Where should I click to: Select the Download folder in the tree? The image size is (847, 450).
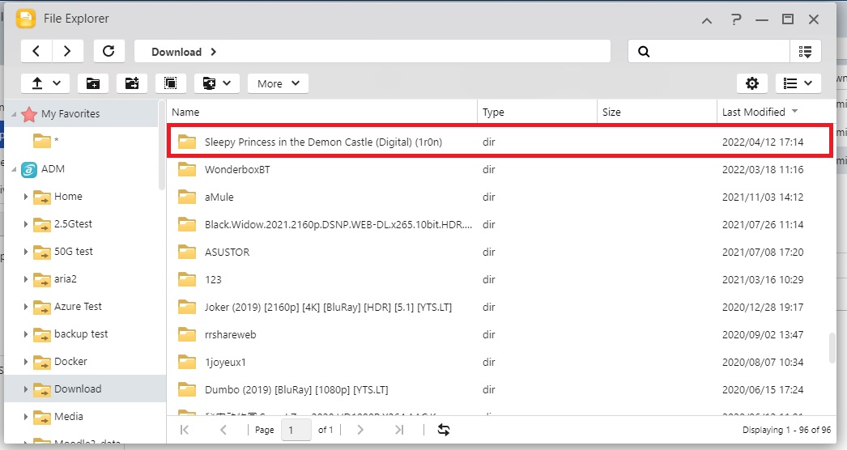click(x=85, y=389)
